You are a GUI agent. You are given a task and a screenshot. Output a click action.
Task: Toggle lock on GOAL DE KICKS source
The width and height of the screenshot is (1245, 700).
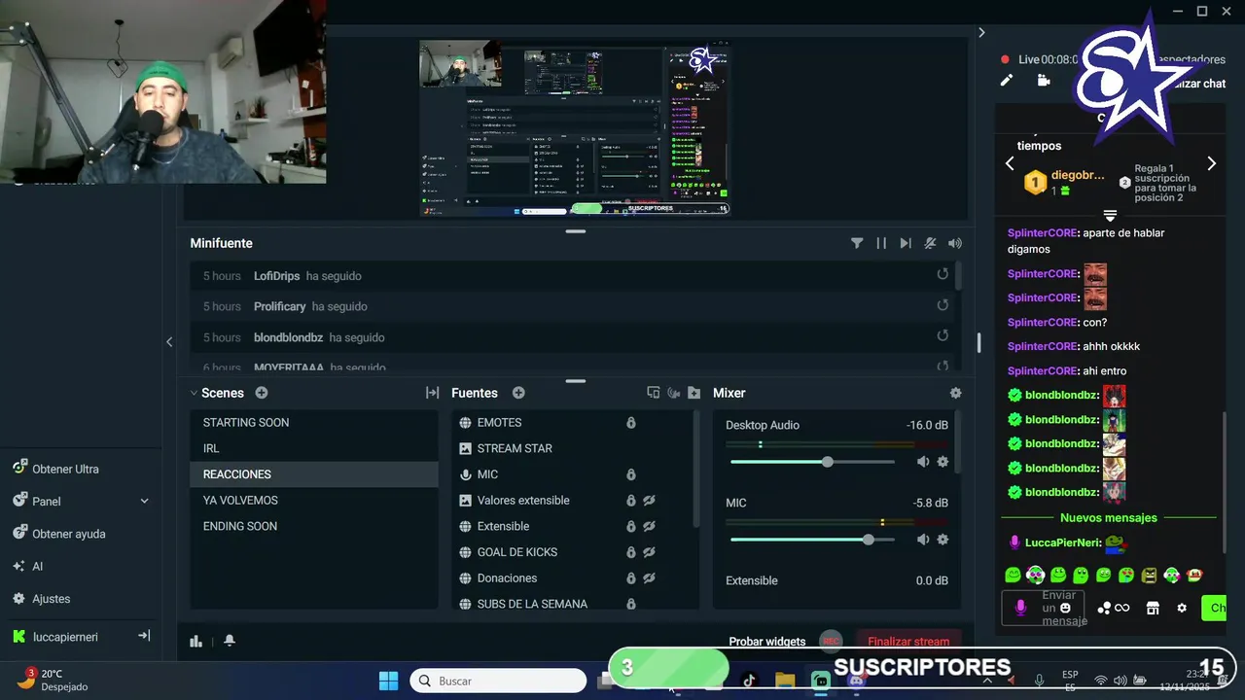tap(630, 552)
